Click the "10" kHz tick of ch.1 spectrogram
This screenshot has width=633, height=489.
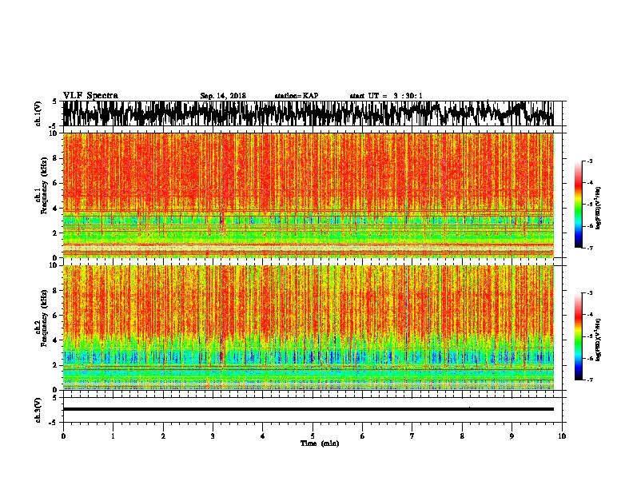pyautogui.click(x=54, y=133)
